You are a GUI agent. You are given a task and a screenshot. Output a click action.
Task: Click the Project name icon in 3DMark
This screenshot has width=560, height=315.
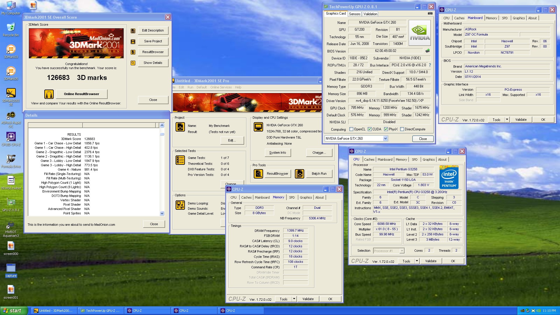(x=180, y=127)
